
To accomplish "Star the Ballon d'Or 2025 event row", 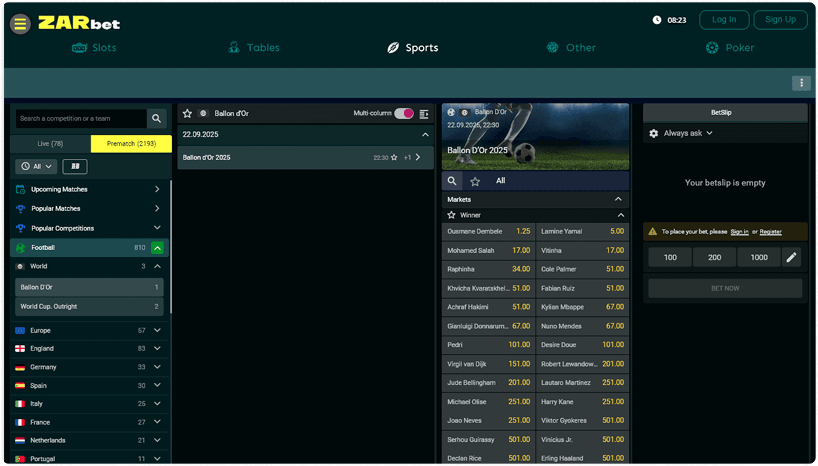I will click(x=394, y=158).
